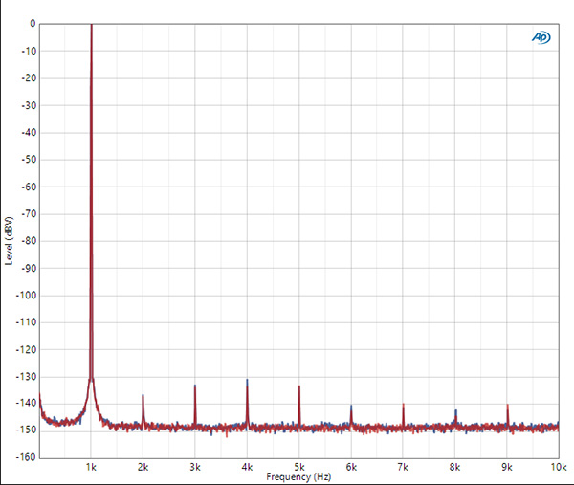The width and height of the screenshot is (574, 485).
Task: Click the 5k tick label on the frequency axis
Action: 299,467
